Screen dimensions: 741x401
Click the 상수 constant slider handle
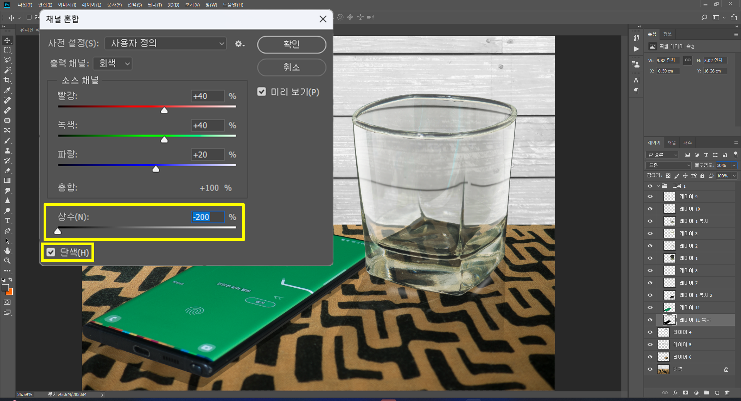(58, 231)
